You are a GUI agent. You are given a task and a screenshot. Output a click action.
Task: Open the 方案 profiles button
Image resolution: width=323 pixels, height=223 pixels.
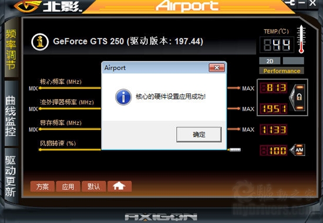(x=42, y=187)
